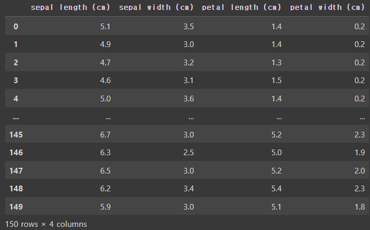Select row index 2
The height and width of the screenshot is (230, 370).
16,63
